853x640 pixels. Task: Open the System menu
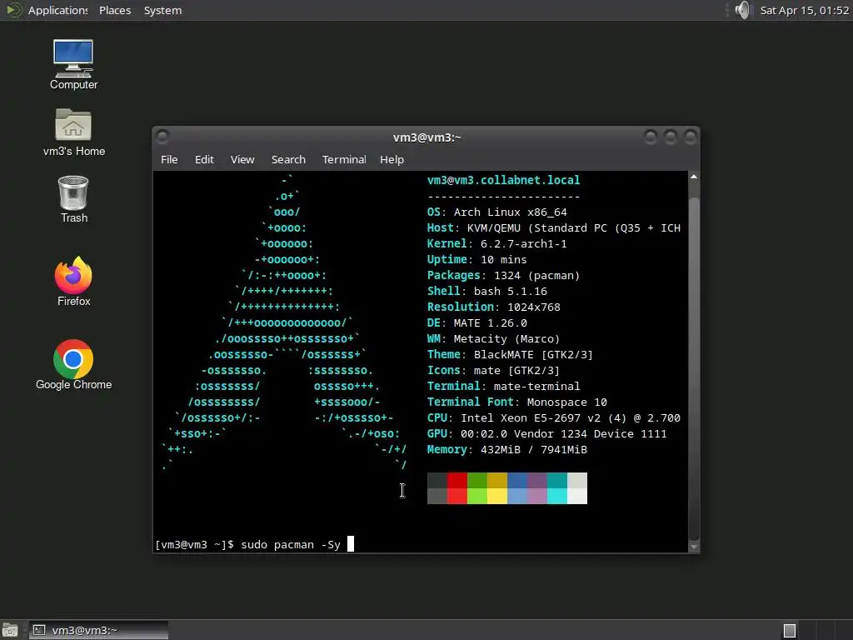(162, 10)
